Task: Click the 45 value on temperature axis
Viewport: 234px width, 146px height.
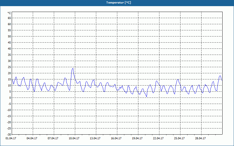Action: (9, 42)
